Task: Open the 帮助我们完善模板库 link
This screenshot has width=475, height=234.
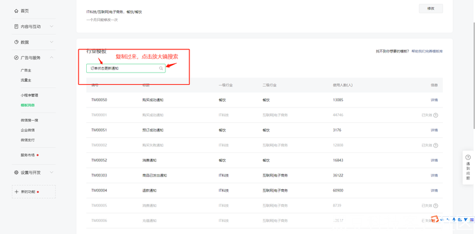Action: coord(427,51)
